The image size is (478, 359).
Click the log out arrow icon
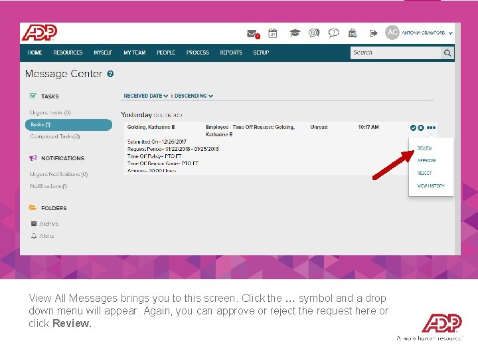(373, 33)
